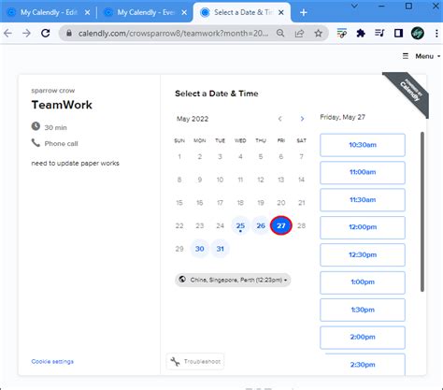Choose the 10:30am time slot
443x390 pixels.
click(363, 145)
